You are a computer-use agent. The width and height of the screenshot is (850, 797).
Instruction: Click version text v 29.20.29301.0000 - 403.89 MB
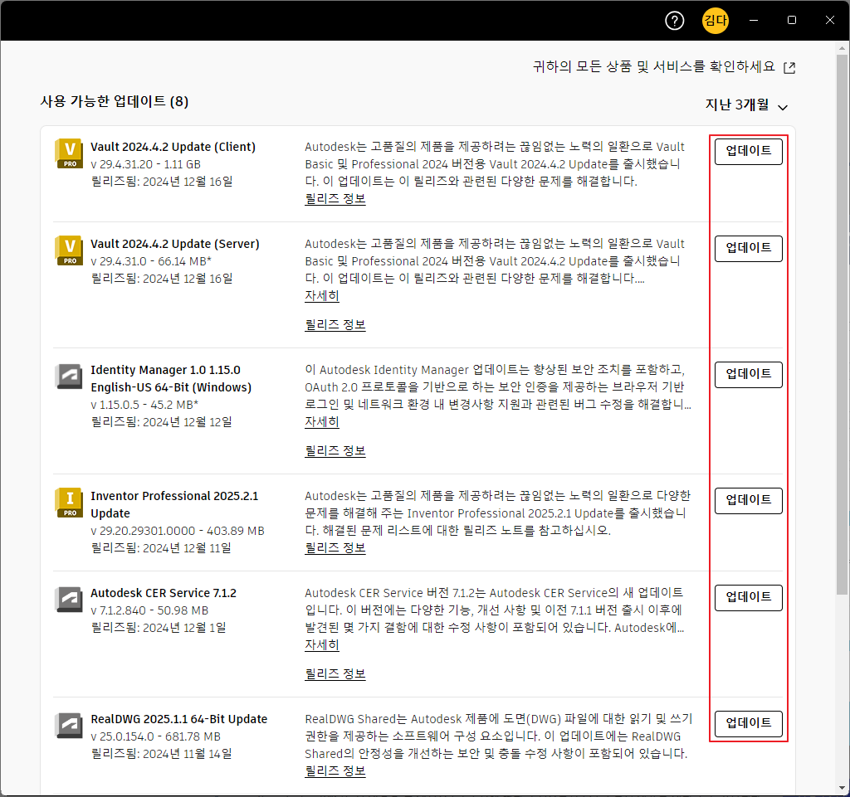click(178, 531)
